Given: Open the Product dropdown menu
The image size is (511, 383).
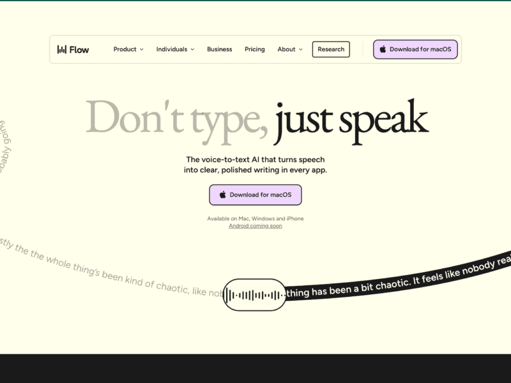Looking at the screenshot, I should point(126,49).
